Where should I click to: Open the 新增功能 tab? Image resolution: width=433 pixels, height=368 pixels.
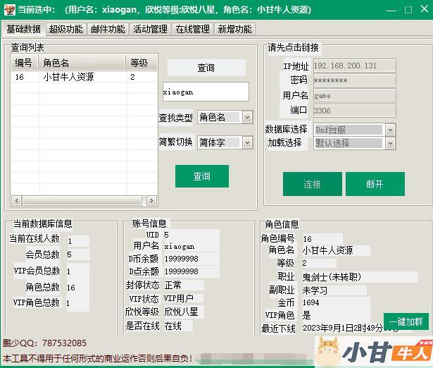[234, 29]
